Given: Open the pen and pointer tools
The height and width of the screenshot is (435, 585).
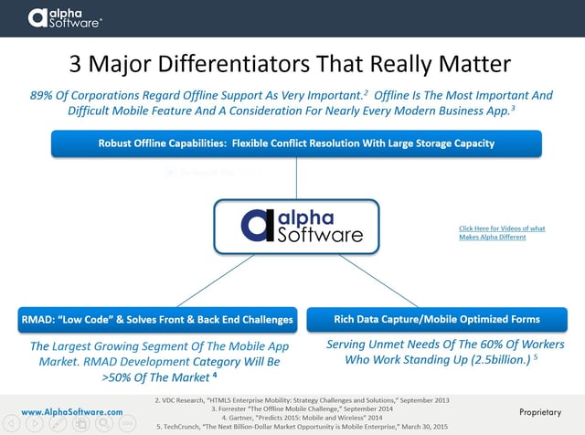Looking at the screenshot, I should pos(58,423).
